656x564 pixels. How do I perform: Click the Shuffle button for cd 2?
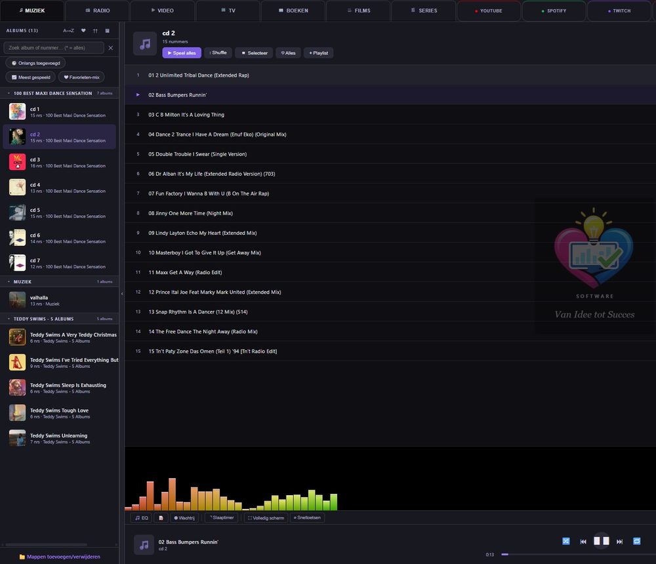(x=218, y=52)
